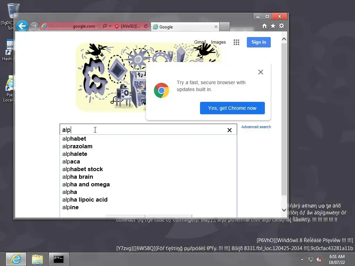Close the Google tab

[x=216, y=27]
